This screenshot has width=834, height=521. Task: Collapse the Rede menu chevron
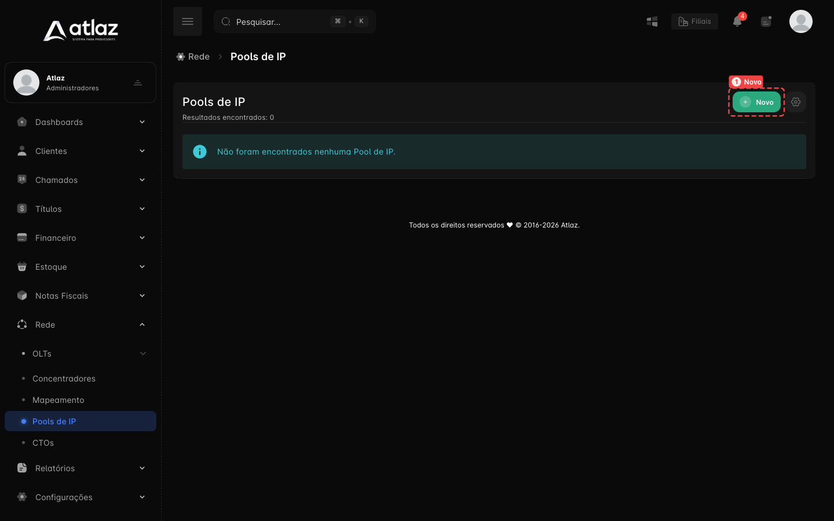[142, 325]
